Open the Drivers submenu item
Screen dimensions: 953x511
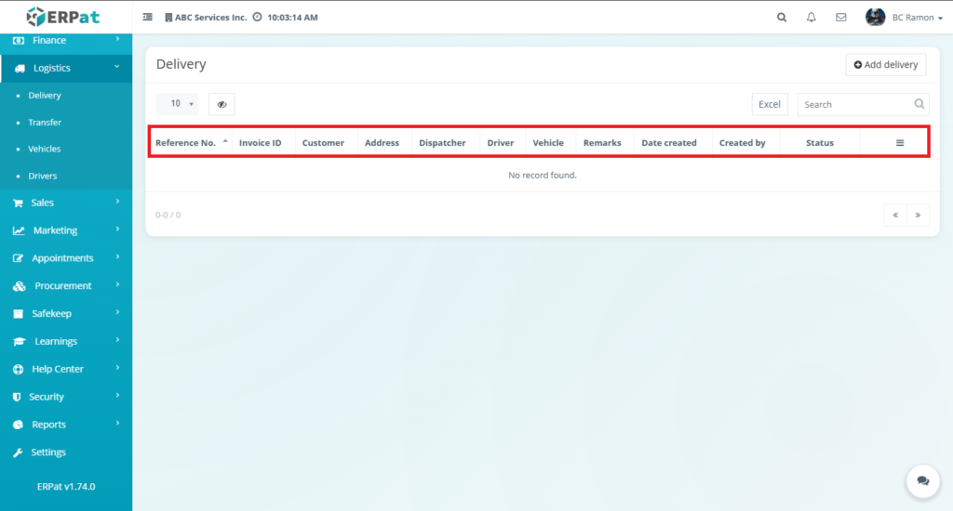pos(43,176)
